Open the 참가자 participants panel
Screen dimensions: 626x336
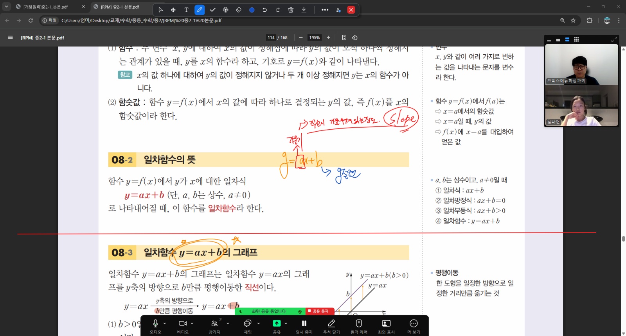(x=214, y=326)
